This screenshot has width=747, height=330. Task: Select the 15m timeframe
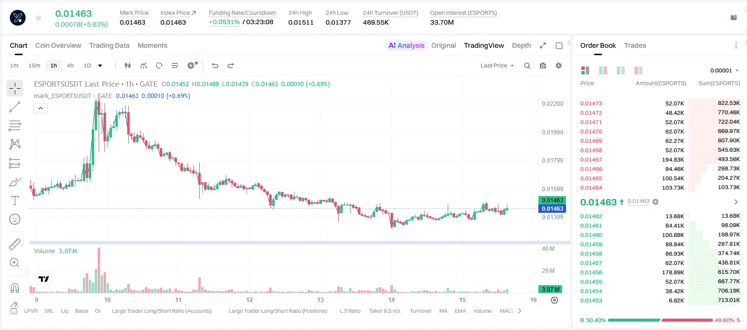(x=34, y=66)
